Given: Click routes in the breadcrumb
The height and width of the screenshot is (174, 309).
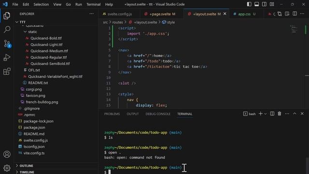Looking at the screenshot, I should (117, 22).
